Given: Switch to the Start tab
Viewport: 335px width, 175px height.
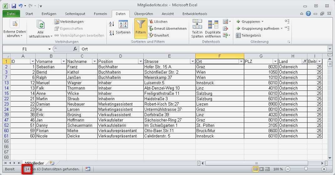Looking at the screenshot, I should click(x=29, y=14).
